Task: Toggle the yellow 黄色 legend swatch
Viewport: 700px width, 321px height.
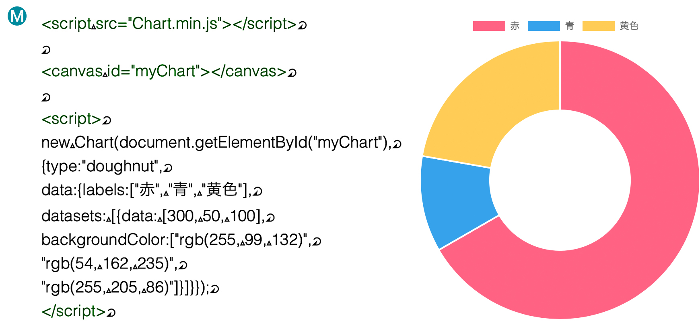Action: [598, 26]
